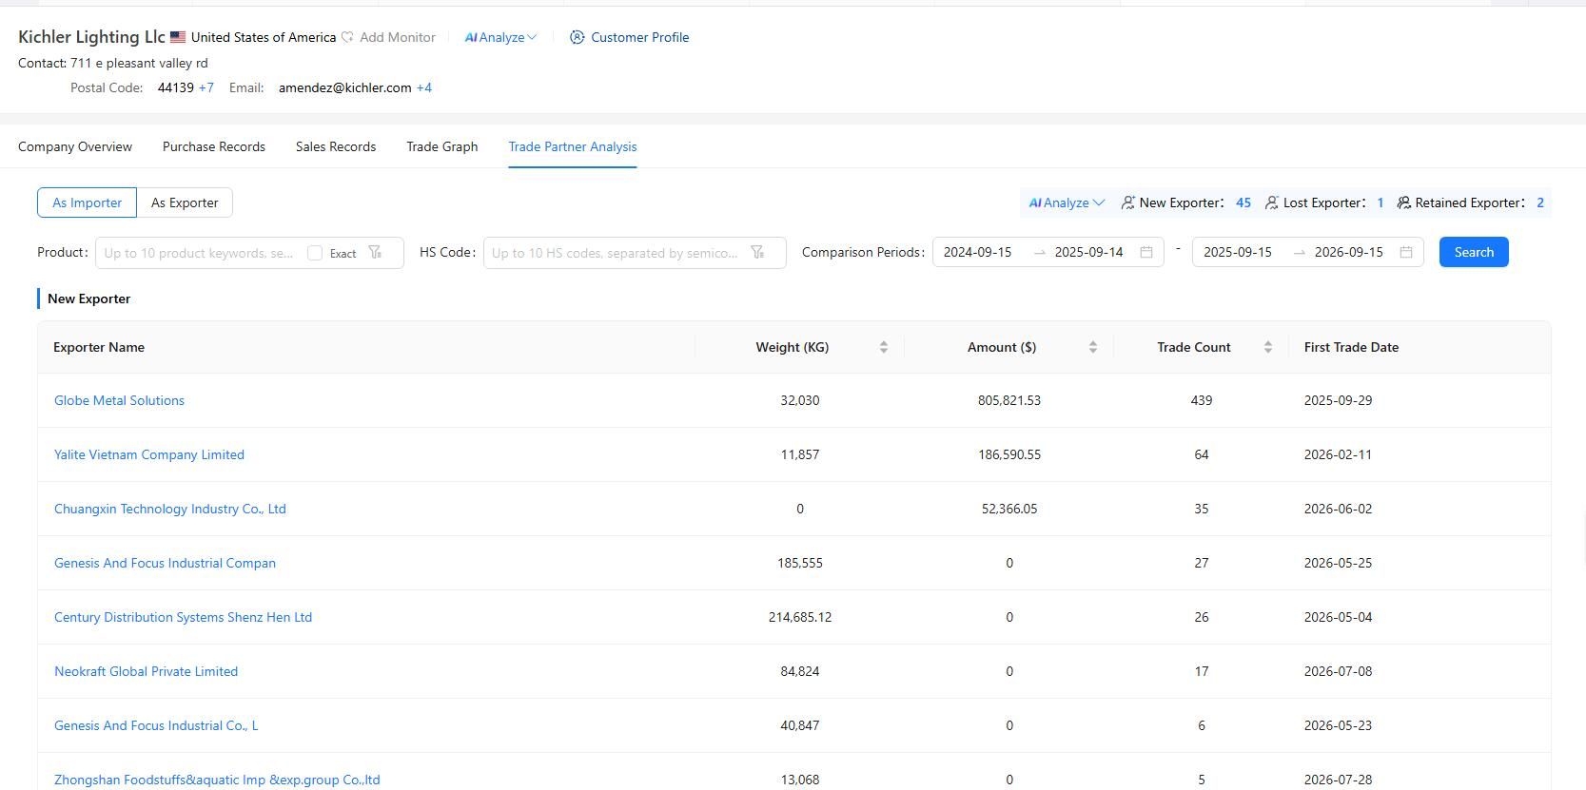1586x790 pixels.
Task: Select the Trade Partner Analysis tab
Action: 573,146
